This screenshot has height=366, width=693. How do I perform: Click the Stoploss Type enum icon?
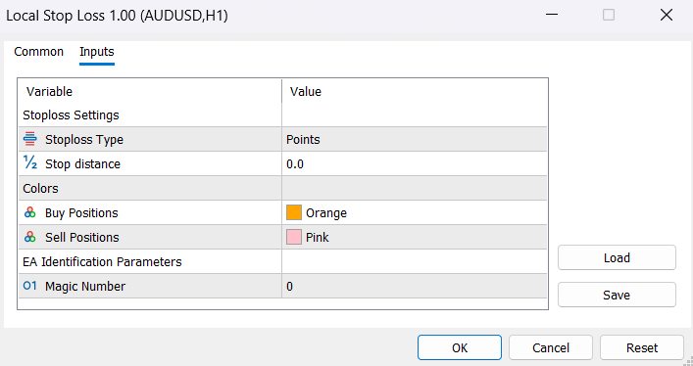click(x=30, y=139)
